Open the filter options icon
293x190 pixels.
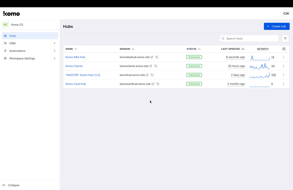pos(285,38)
